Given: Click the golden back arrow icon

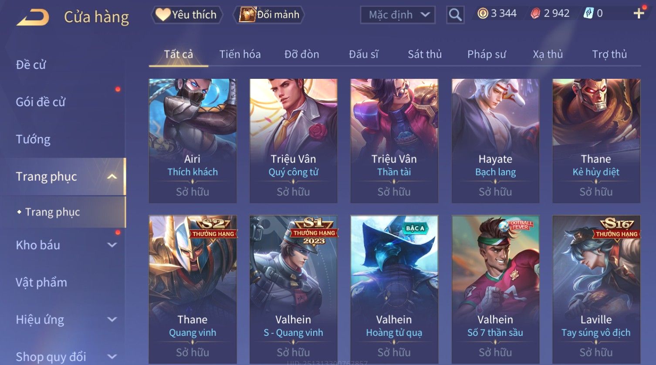Looking at the screenshot, I should [x=33, y=17].
